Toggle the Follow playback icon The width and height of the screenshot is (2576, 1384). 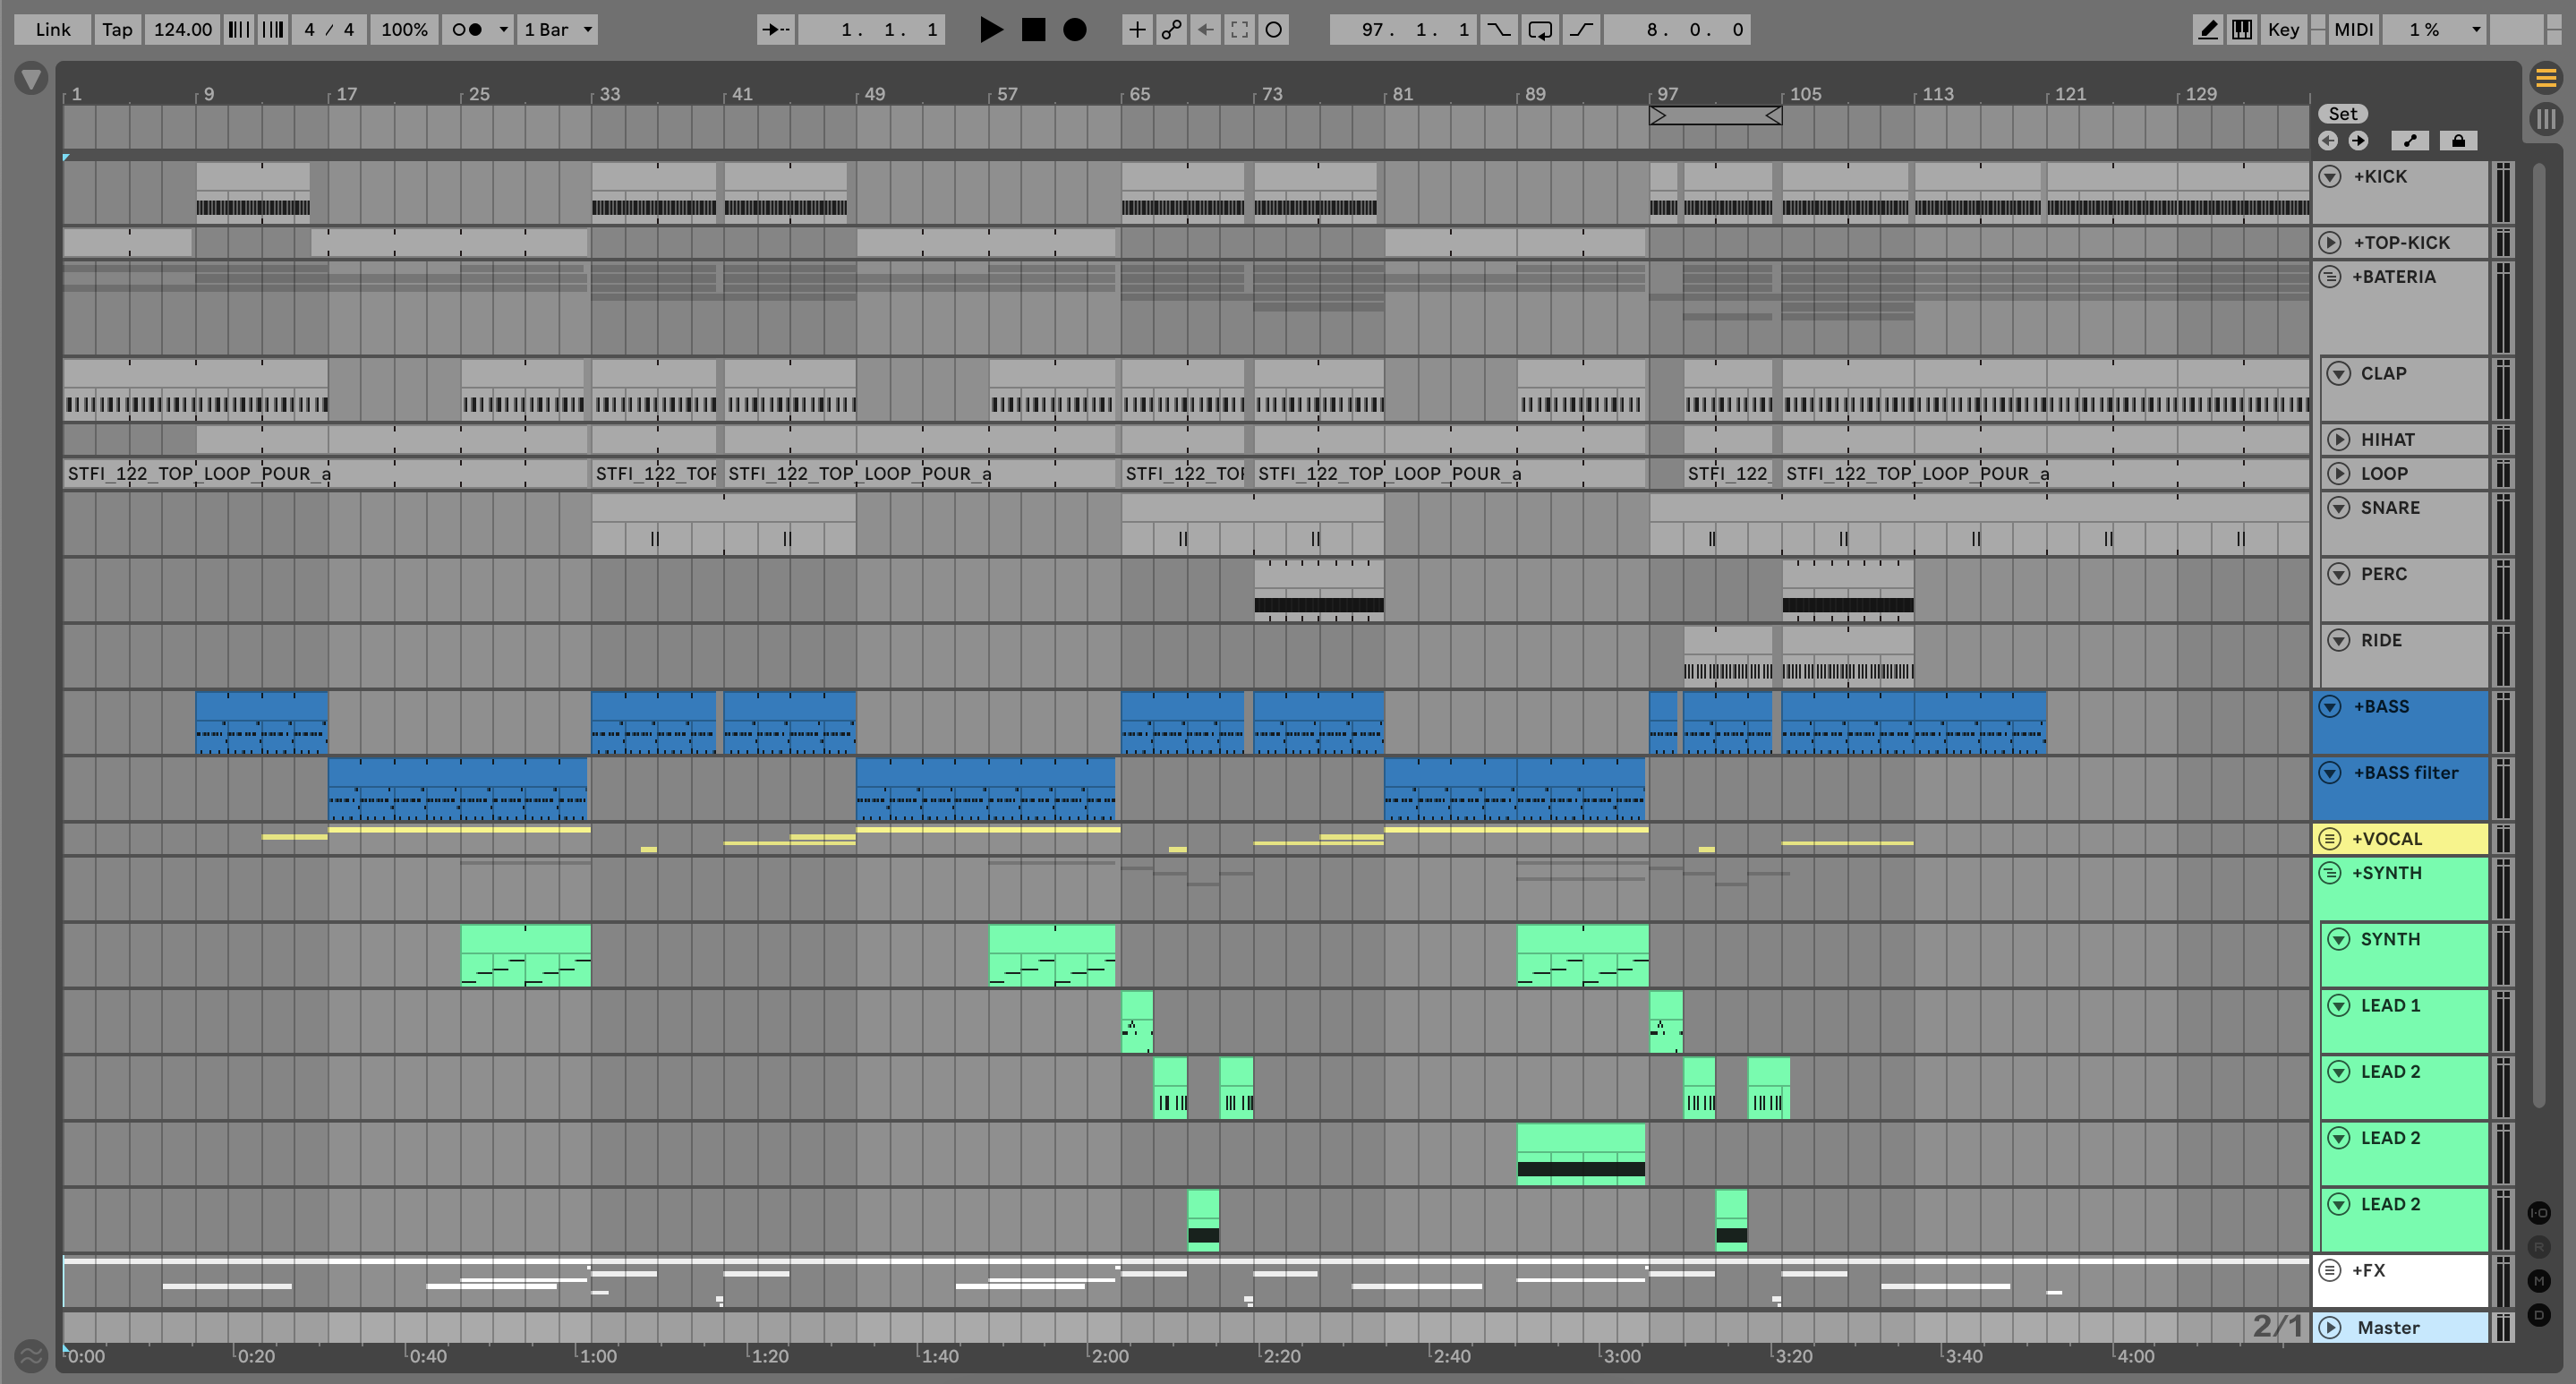[x=776, y=29]
